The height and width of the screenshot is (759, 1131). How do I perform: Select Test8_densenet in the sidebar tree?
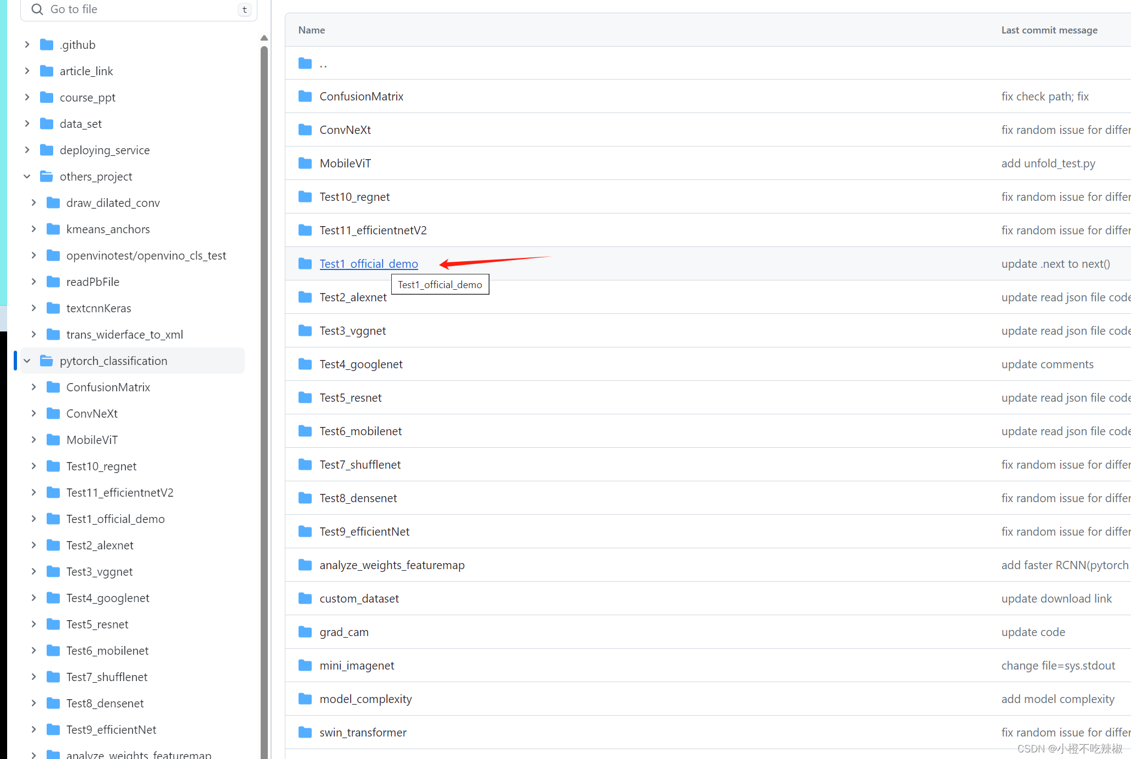[x=105, y=703]
